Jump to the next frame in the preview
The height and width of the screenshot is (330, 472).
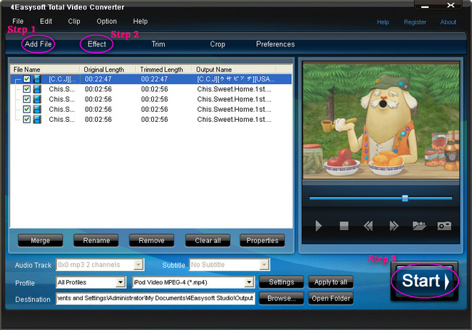point(394,226)
